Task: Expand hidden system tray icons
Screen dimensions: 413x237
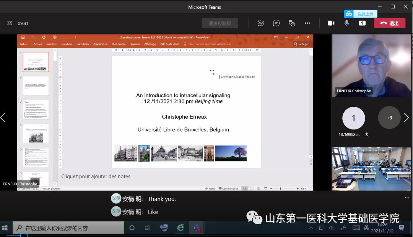Action: 311,228
